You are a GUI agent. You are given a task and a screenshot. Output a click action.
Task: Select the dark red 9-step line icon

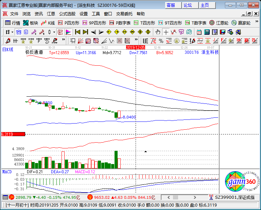click(41, 32)
